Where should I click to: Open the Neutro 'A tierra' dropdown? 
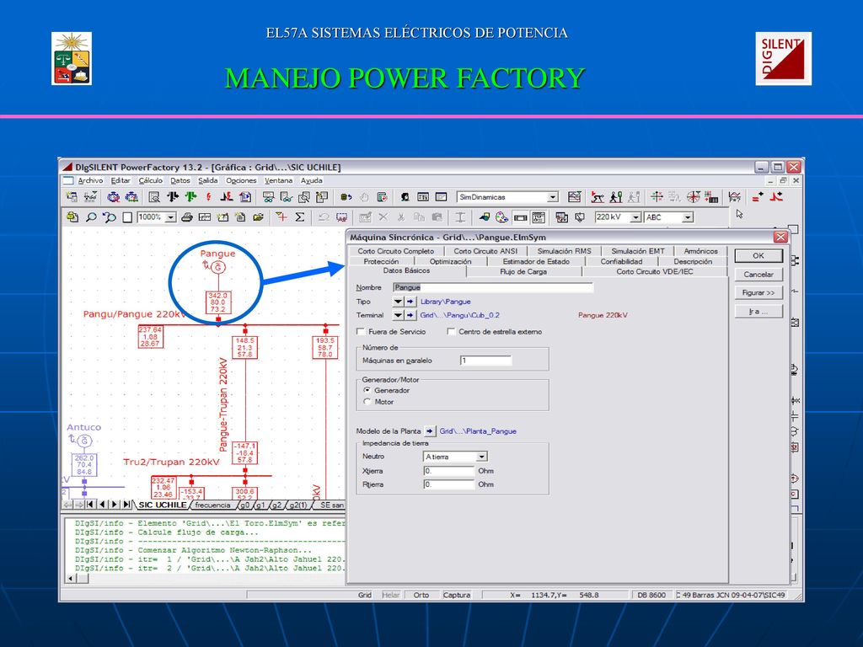pos(481,457)
